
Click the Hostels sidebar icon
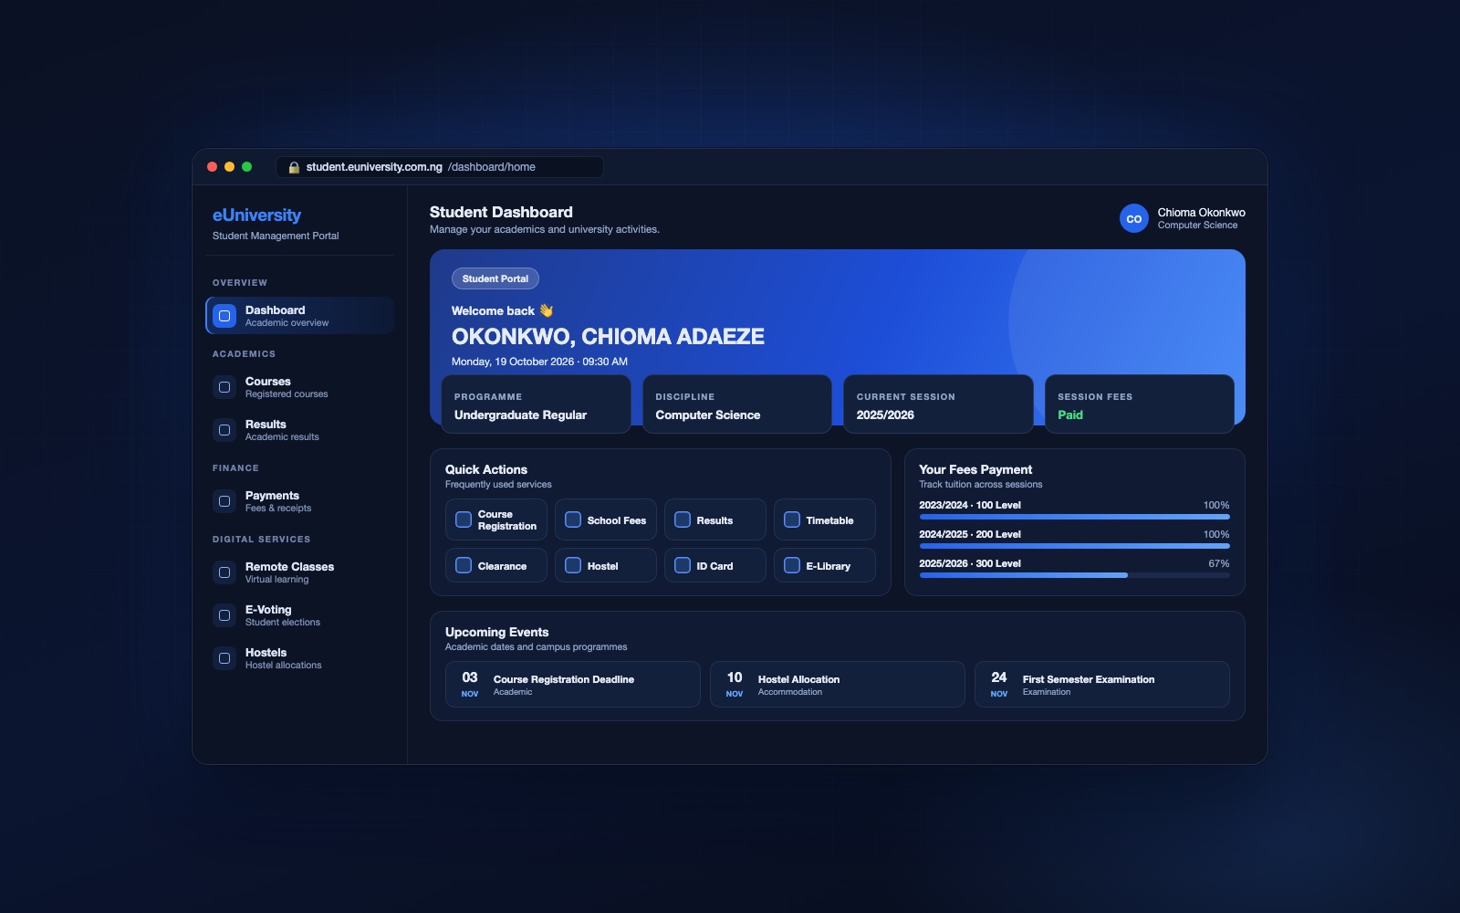tap(224, 658)
